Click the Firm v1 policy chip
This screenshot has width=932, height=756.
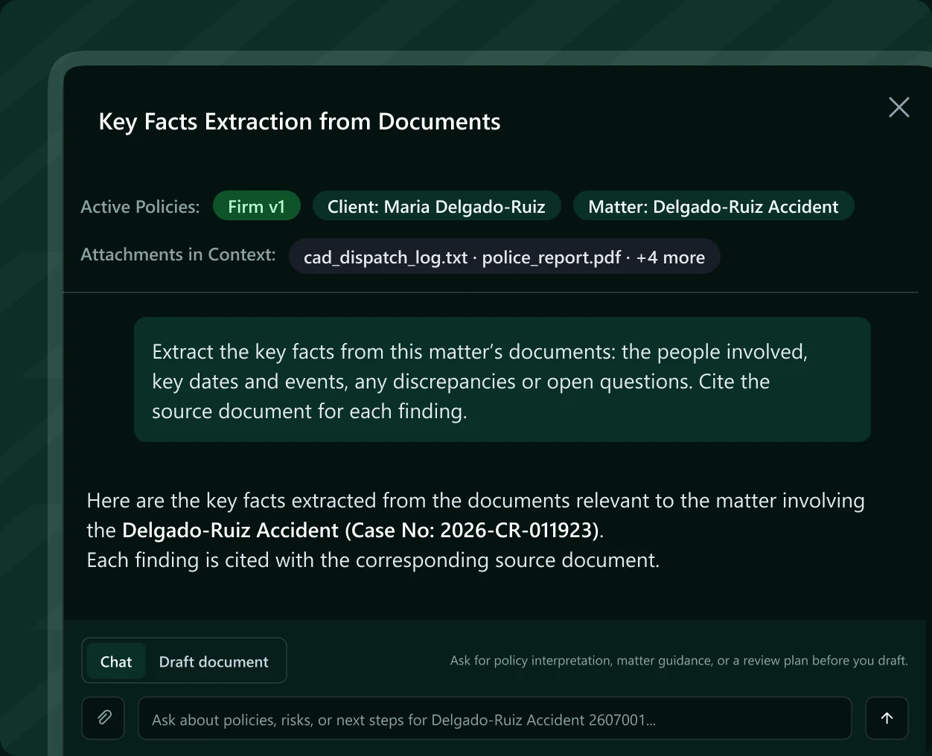[x=257, y=206]
